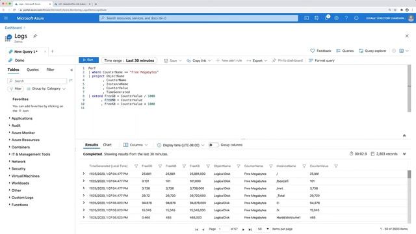The height and width of the screenshot is (234, 416).
Task: Close the Logs blade
Action: (407, 36)
